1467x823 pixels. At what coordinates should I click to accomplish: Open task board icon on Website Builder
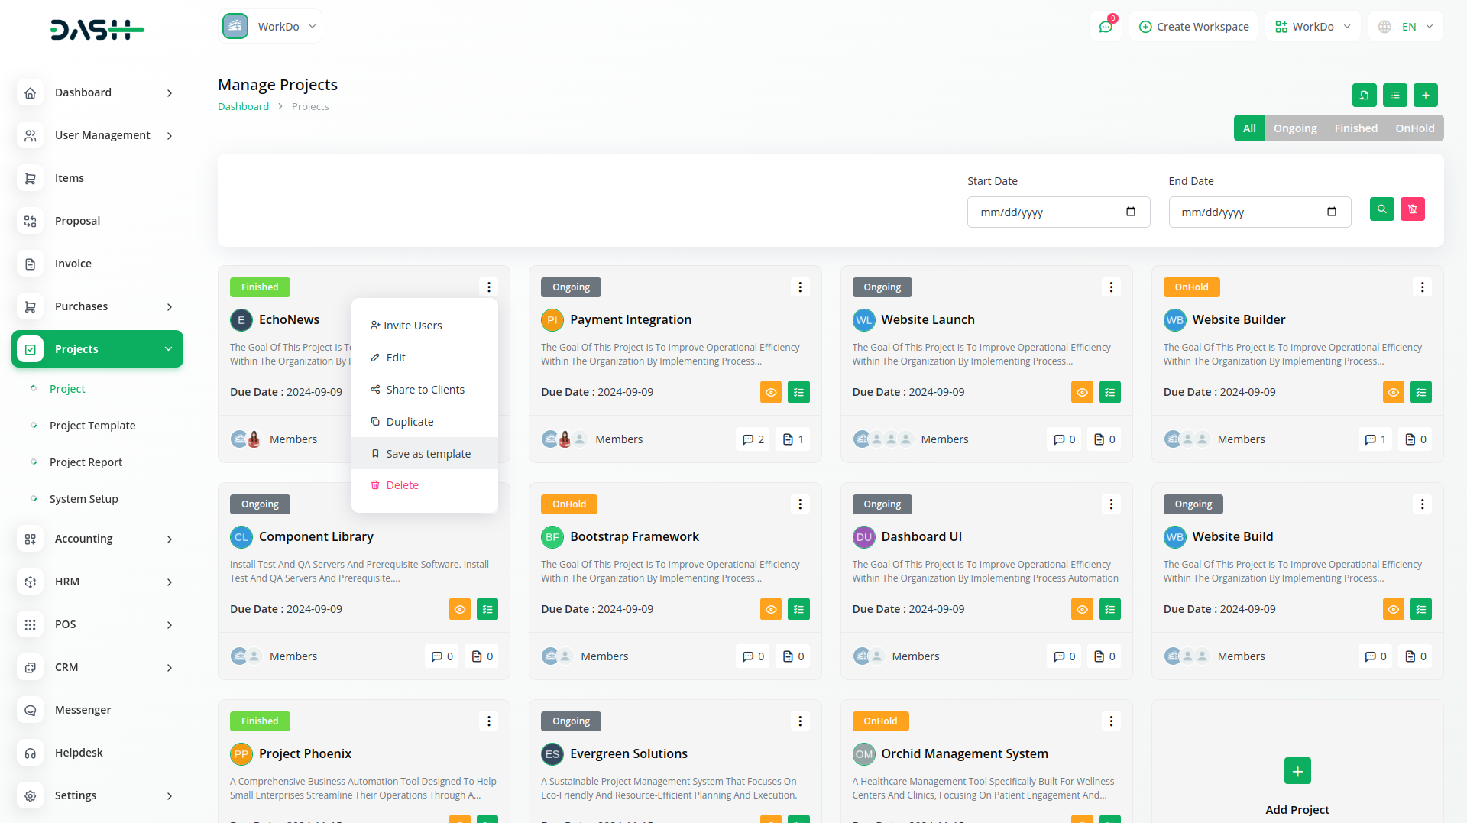(1420, 392)
